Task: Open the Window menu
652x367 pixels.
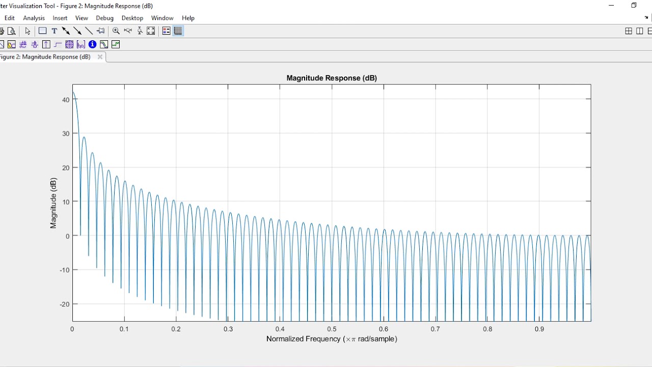Action: (162, 18)
